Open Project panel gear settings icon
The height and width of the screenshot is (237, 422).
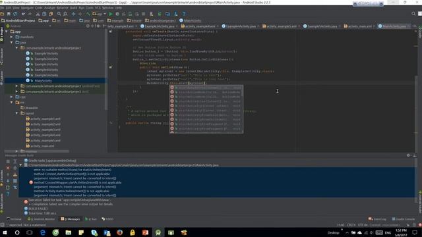[98, 26]
